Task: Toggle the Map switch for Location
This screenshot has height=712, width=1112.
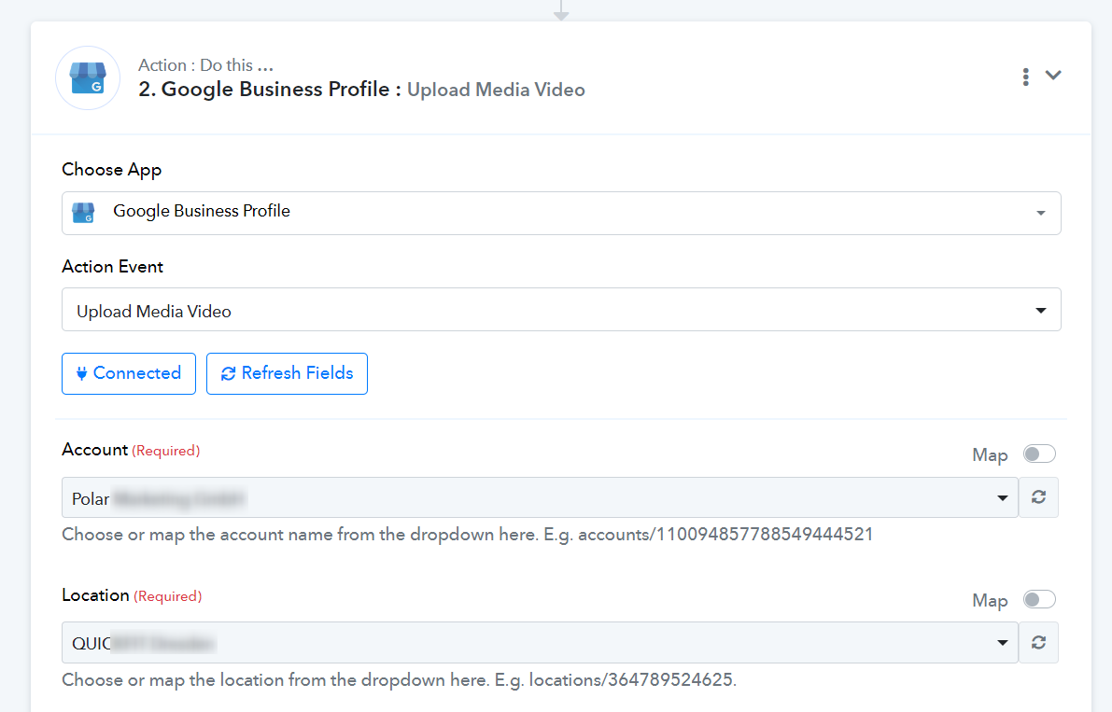Action: tap(1039, 599)
